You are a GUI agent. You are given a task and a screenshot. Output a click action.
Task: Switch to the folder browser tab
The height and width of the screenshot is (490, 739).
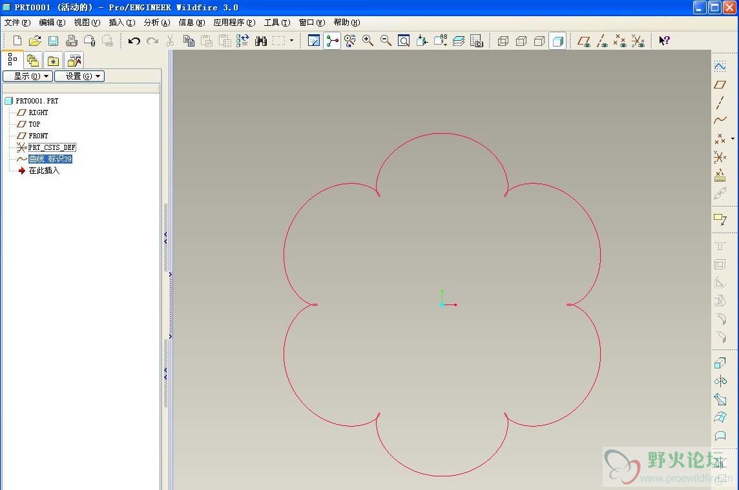tap(32, 60)
